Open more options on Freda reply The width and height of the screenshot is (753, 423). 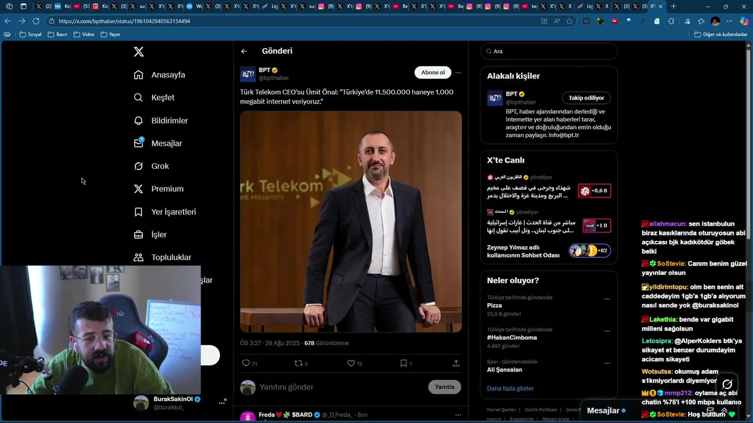tap(458, 415)
